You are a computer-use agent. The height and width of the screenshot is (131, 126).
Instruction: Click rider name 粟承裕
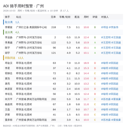tap(9, 120)
